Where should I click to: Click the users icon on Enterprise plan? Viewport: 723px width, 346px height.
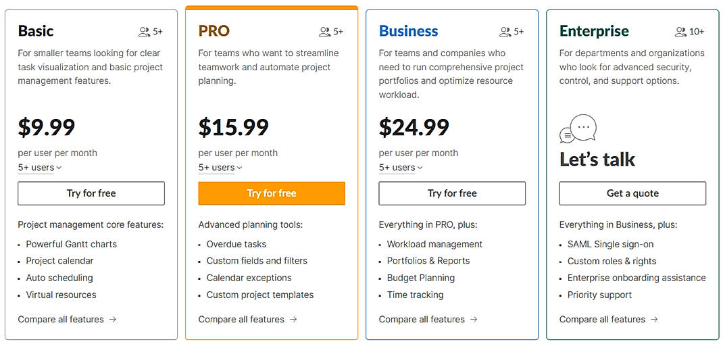pos(680,32)
